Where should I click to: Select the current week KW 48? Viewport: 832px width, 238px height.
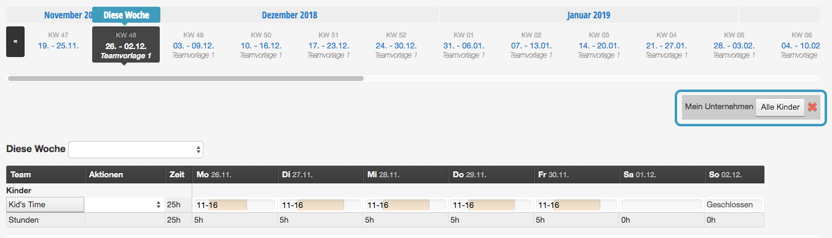point(126,45)
